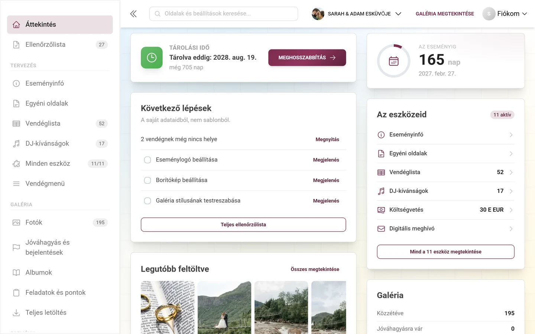The width and height of the screenshot is (535, 334).
Task: Open the couple on the bridge photo thumbnail
Action: (224, 308)
